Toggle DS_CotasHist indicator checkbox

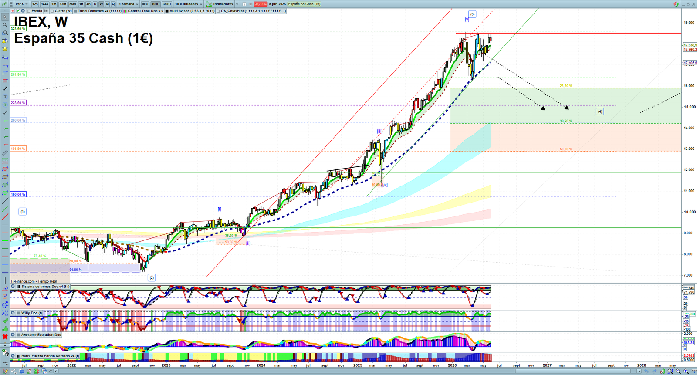tap(218, 11)
